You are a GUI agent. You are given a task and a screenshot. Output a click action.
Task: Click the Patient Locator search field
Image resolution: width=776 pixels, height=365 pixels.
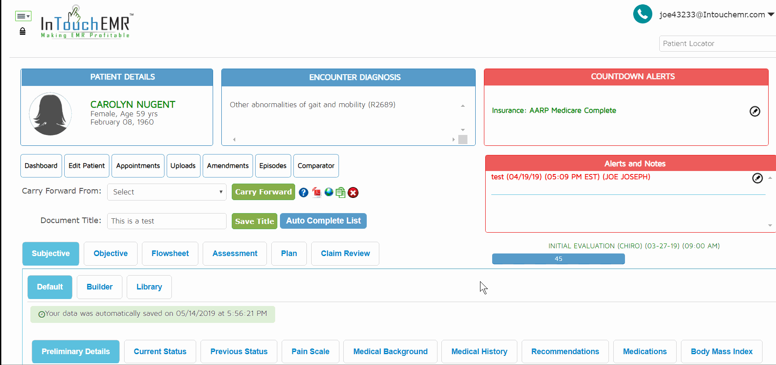click(717, 43)
